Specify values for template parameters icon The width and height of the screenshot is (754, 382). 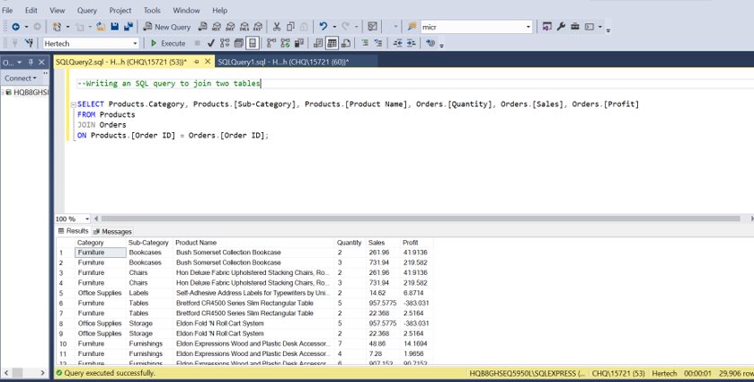point(430,43)
